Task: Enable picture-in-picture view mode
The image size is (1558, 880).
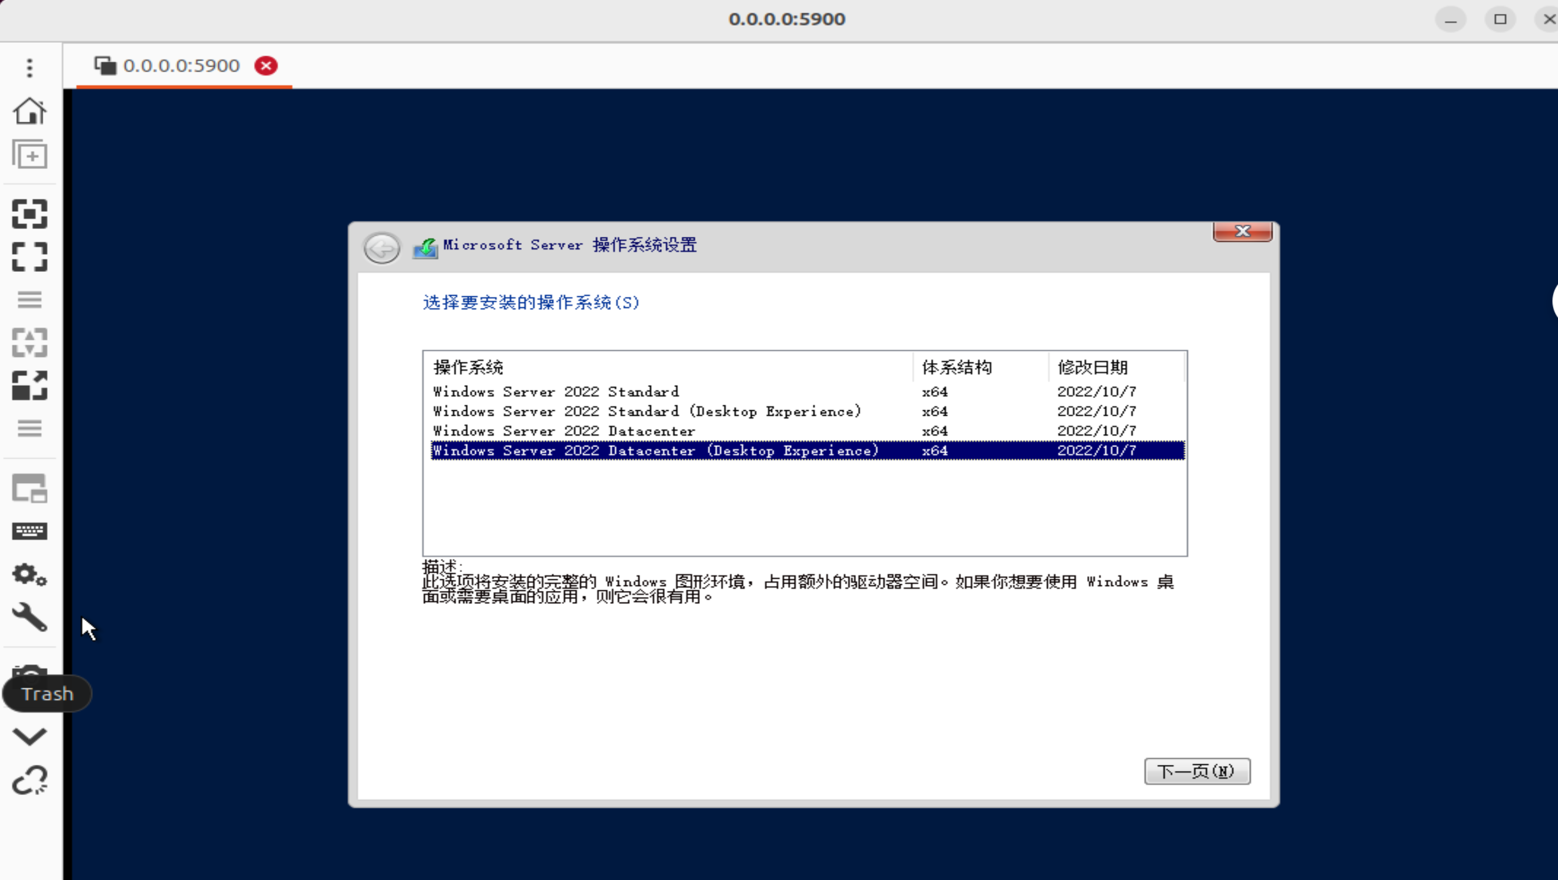Action: pos(29,488)
